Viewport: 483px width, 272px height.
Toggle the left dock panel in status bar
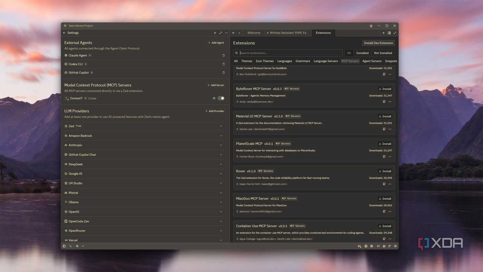64,246
